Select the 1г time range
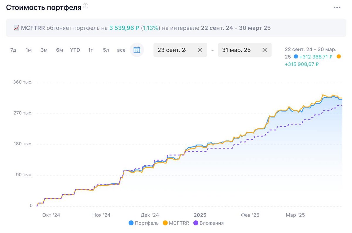352x233 pixels. (90, 50)
